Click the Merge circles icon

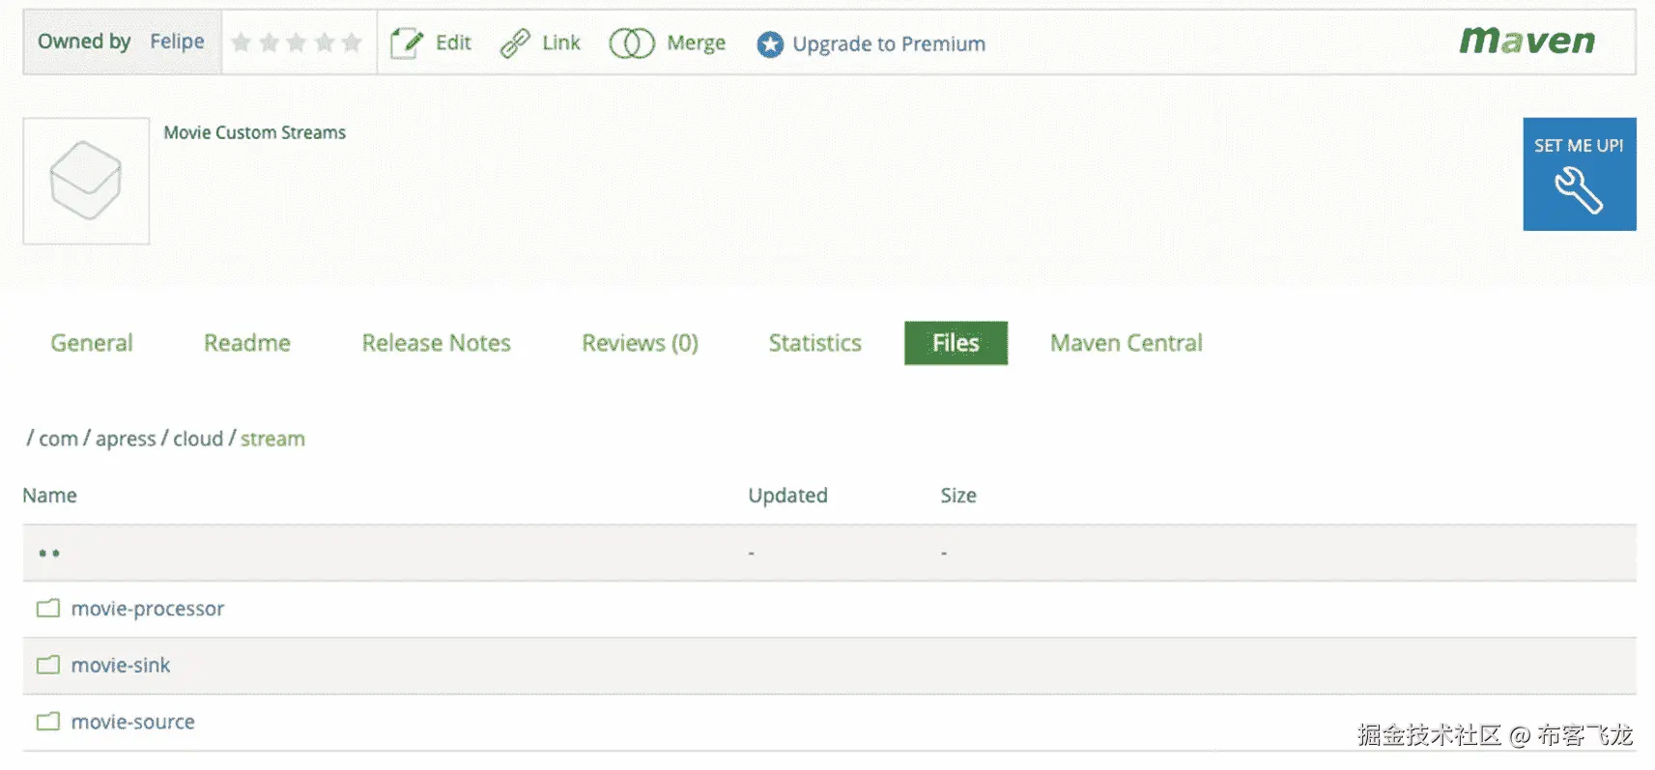[632, 43]
